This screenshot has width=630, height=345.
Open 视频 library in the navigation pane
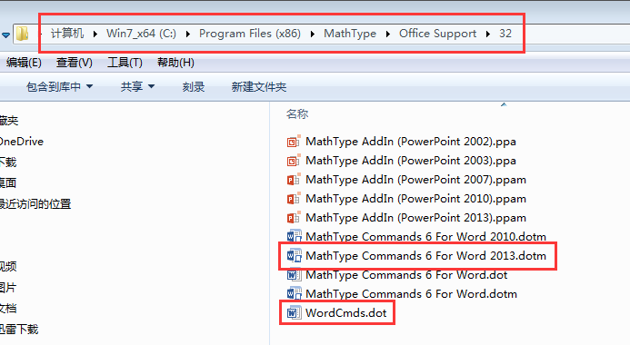(x=8, y=267)
